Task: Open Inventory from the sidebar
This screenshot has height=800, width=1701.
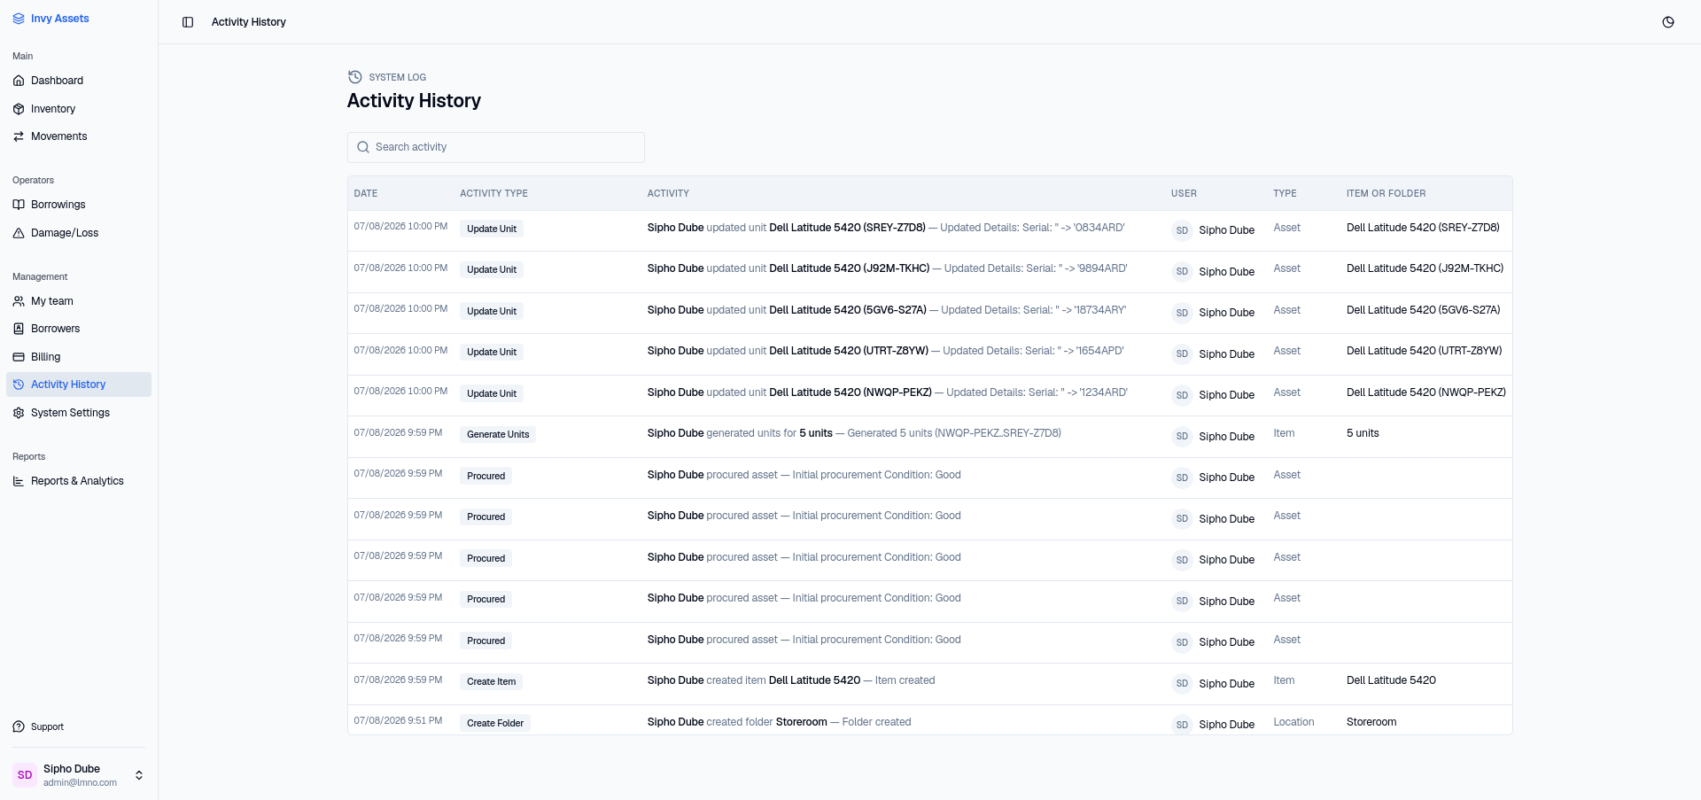Action: click(79, 109)
